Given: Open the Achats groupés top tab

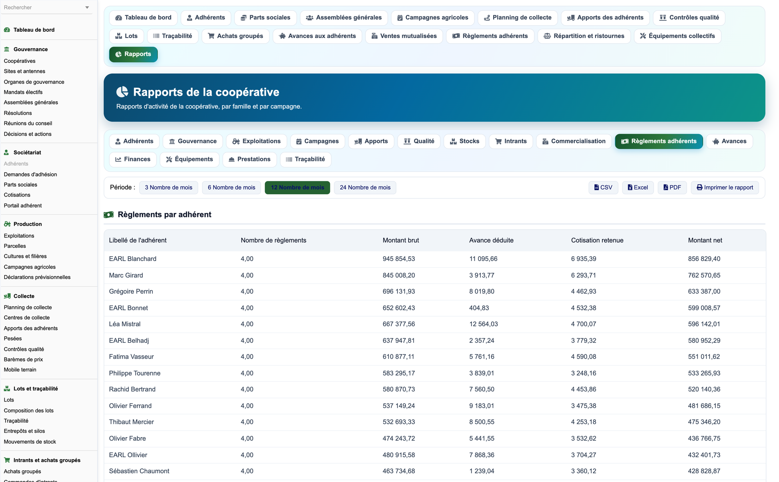Looking at the screenshot, I should click(235, 36).
